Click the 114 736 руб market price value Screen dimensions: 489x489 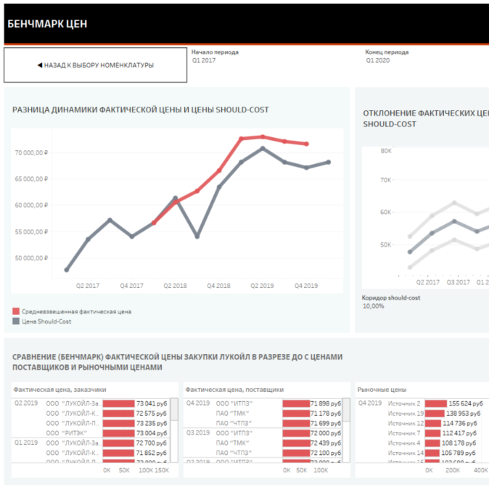(x=460, y=424)
